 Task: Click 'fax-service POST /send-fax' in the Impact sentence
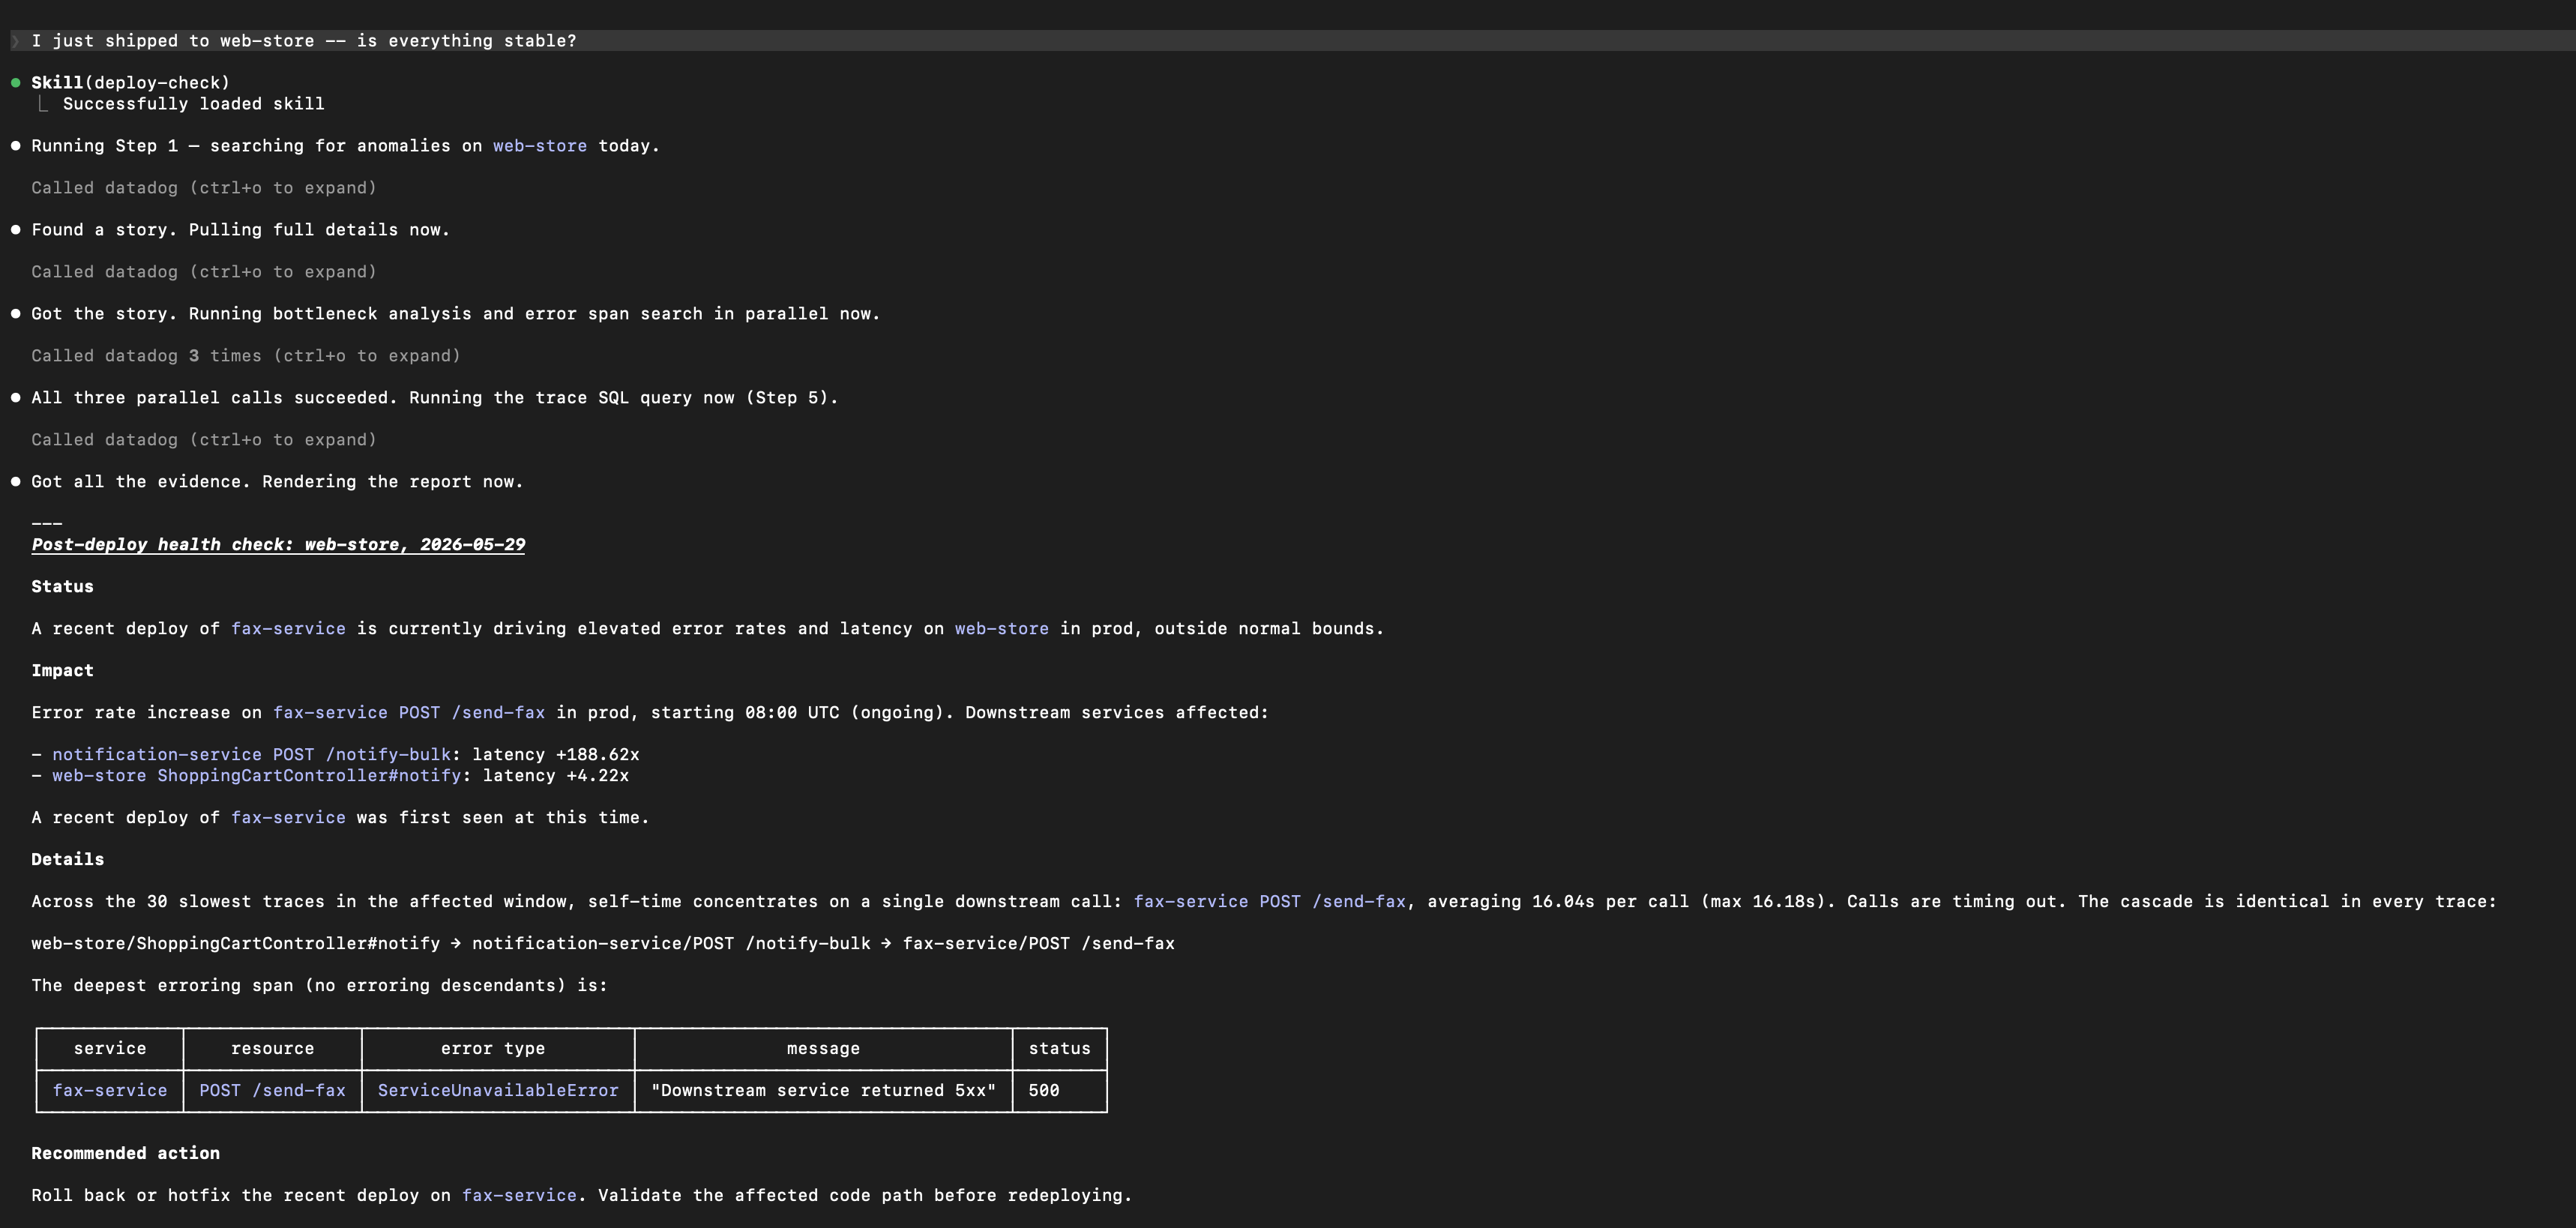point(409,713)
